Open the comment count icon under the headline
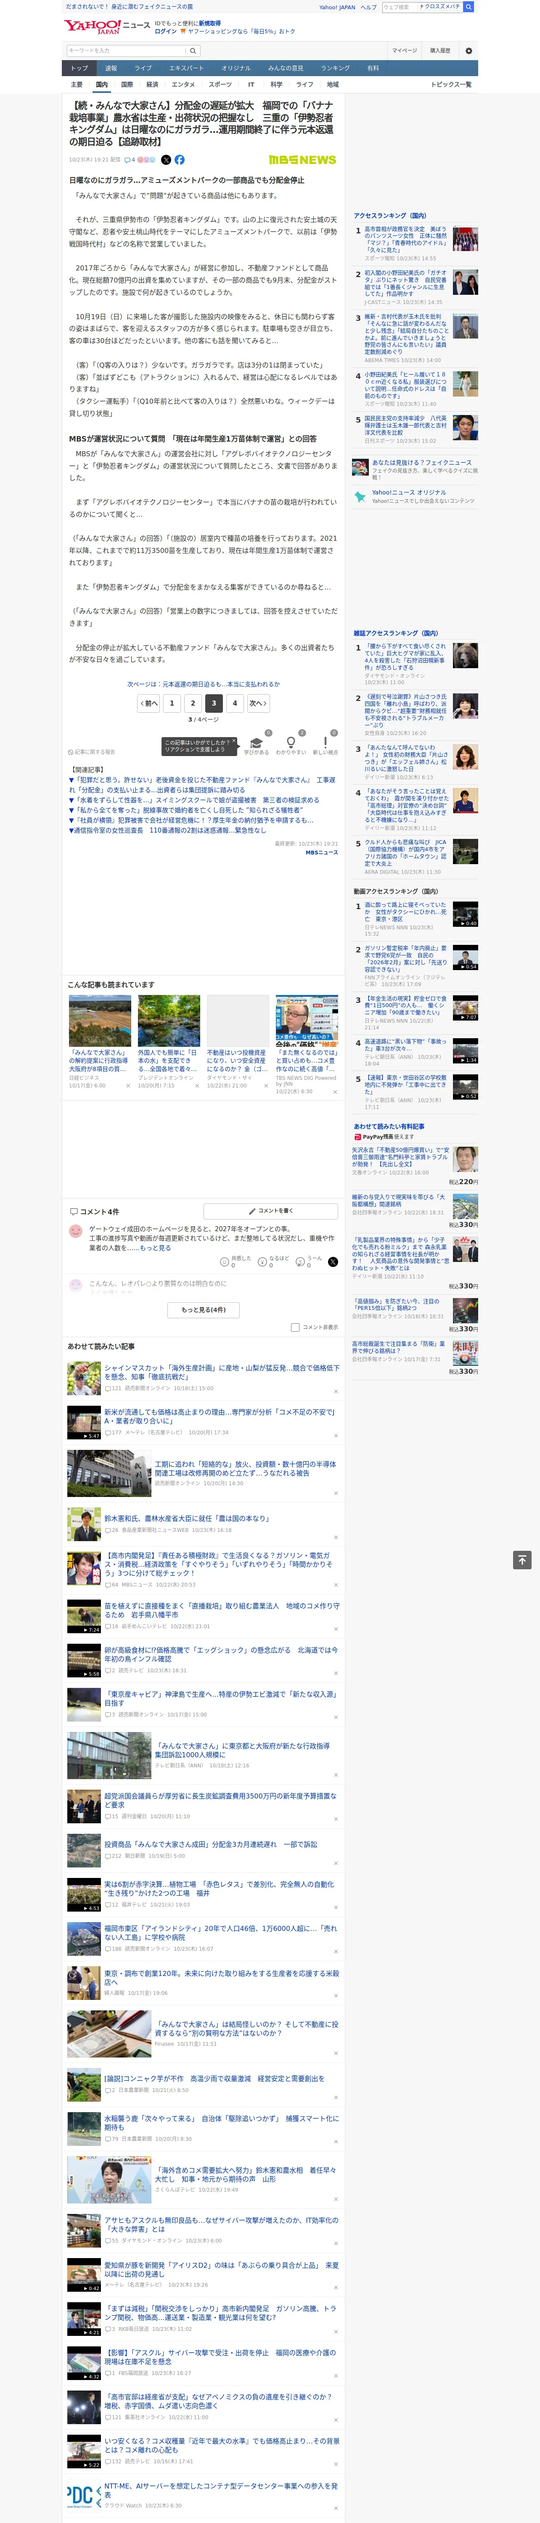This screenshot has width=540, height=2523. [x=130, y=160]
